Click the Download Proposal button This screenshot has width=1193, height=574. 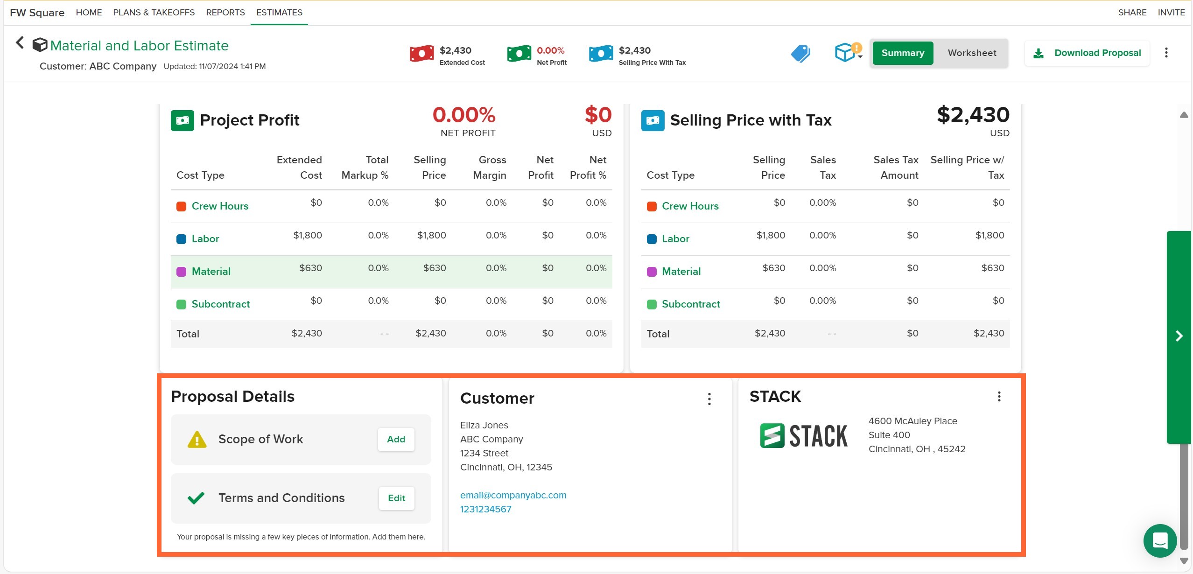[1087, 53]
